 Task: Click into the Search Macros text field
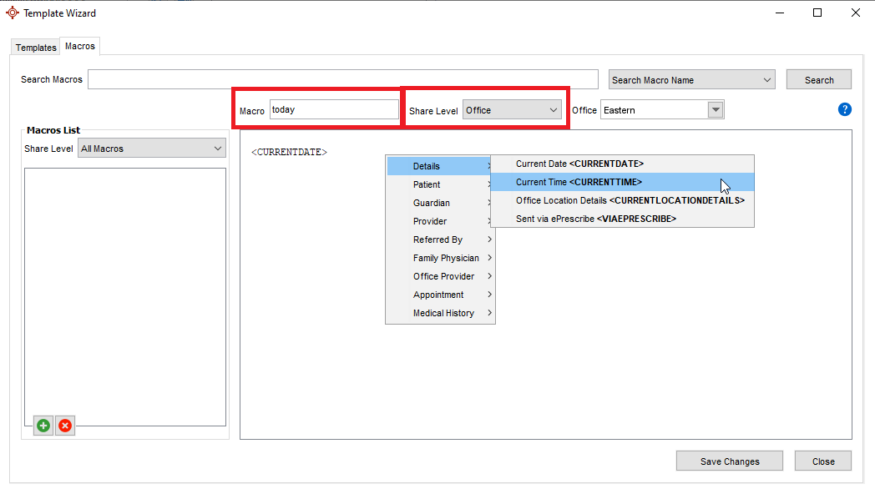pos(342,79)
